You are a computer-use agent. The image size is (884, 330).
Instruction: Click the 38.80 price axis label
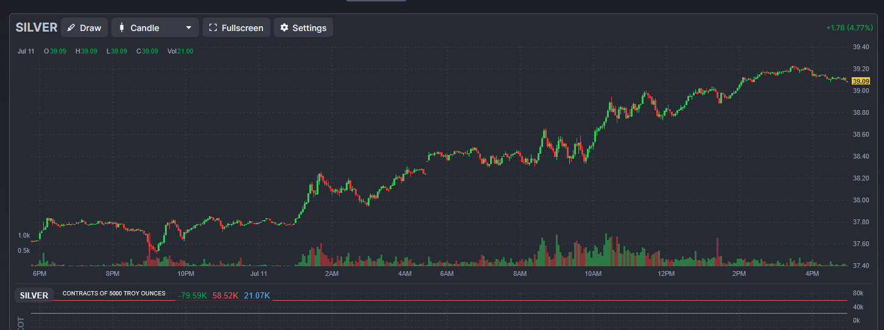pyautogui.click(x=861, y=113)
